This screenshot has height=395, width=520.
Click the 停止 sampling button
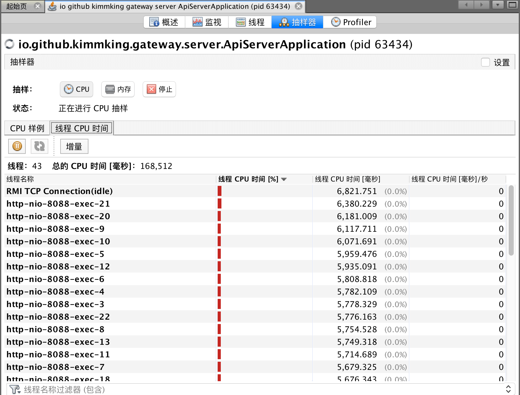159,89
